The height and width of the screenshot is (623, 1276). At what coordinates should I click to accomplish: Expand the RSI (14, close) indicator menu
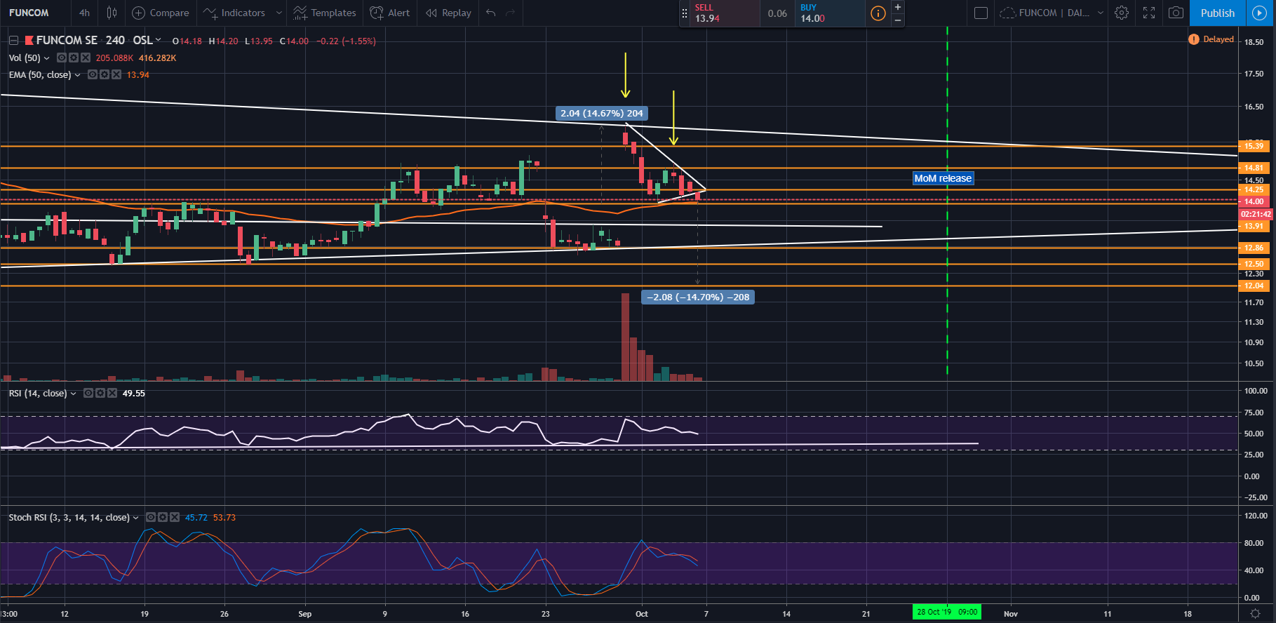point(73,394)
